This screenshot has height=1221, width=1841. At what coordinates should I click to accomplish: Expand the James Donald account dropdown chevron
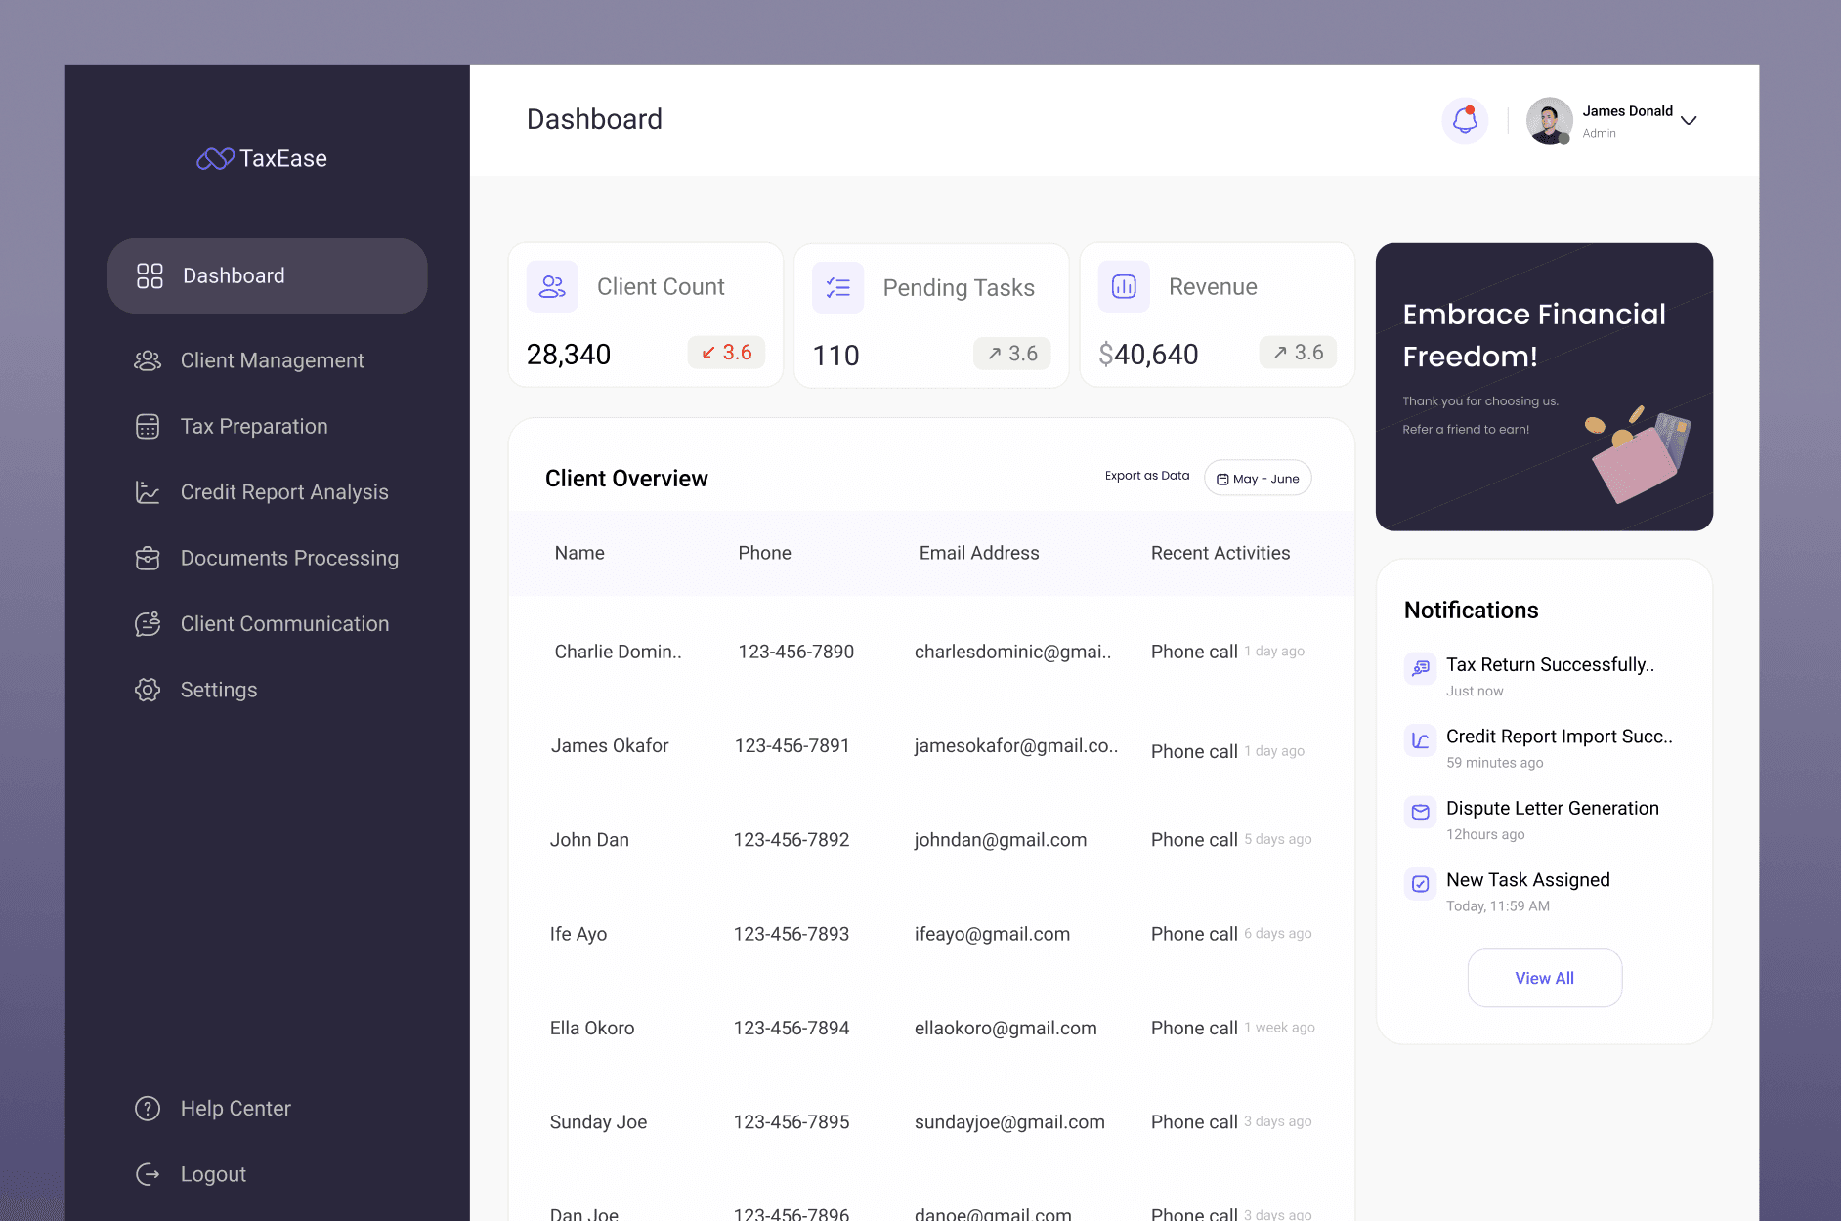tap(1689, 120)
